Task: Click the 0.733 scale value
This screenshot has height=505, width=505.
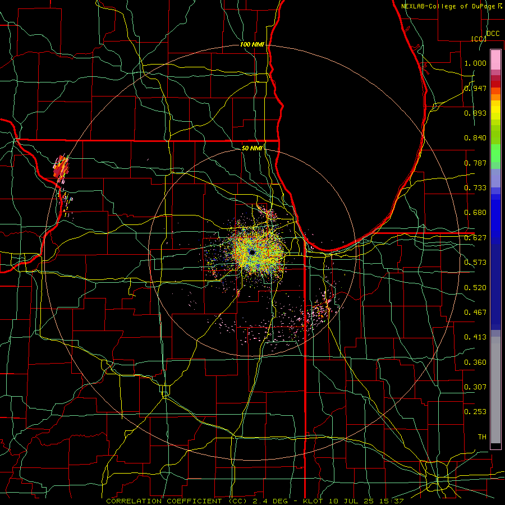Action: [475, 188]
